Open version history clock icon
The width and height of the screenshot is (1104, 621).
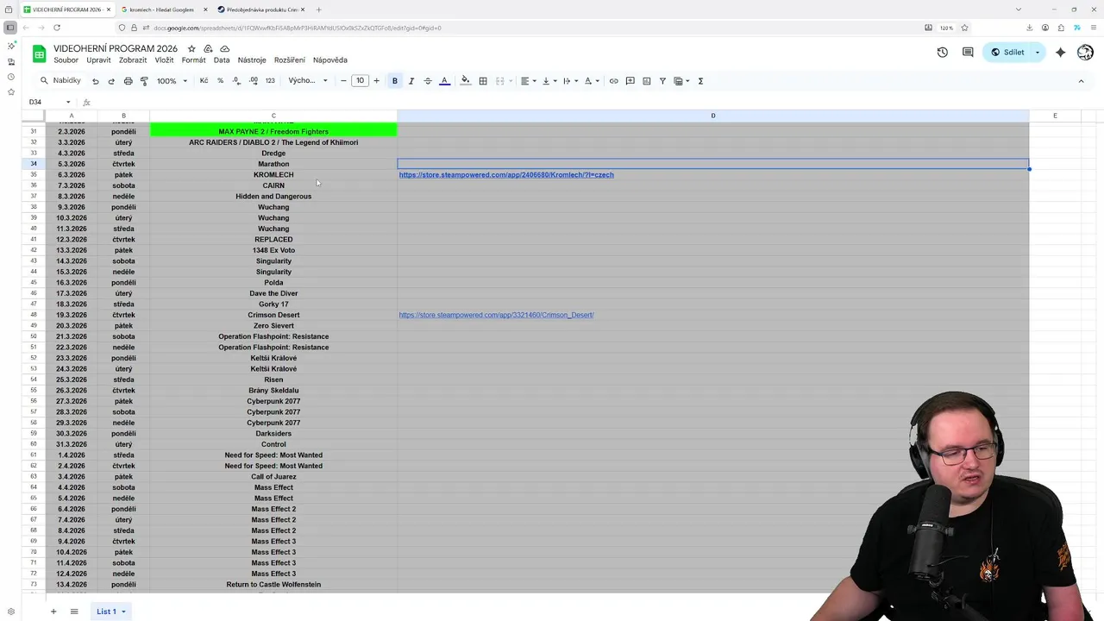[943, 52]
